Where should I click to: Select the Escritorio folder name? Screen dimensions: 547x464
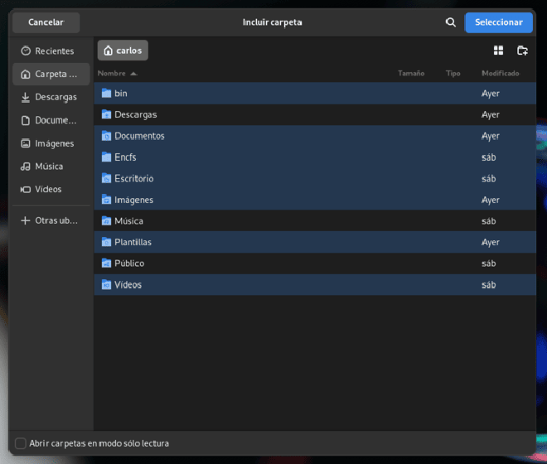[x=134, y=178]
